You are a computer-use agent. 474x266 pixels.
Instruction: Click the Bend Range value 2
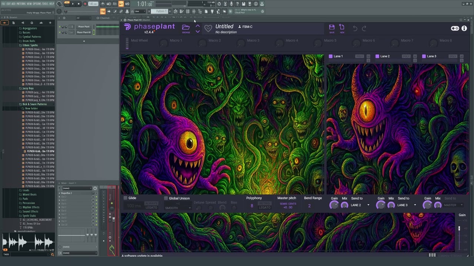[309, 206]
